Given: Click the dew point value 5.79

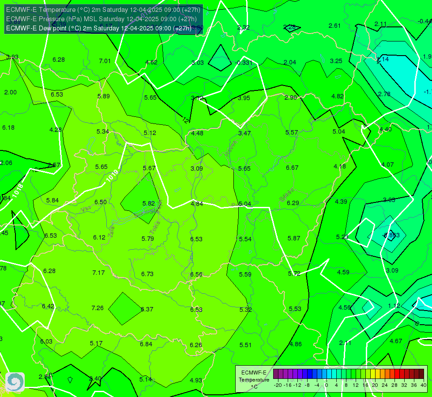Looking at the screenshot, I should tap(148, 239).
